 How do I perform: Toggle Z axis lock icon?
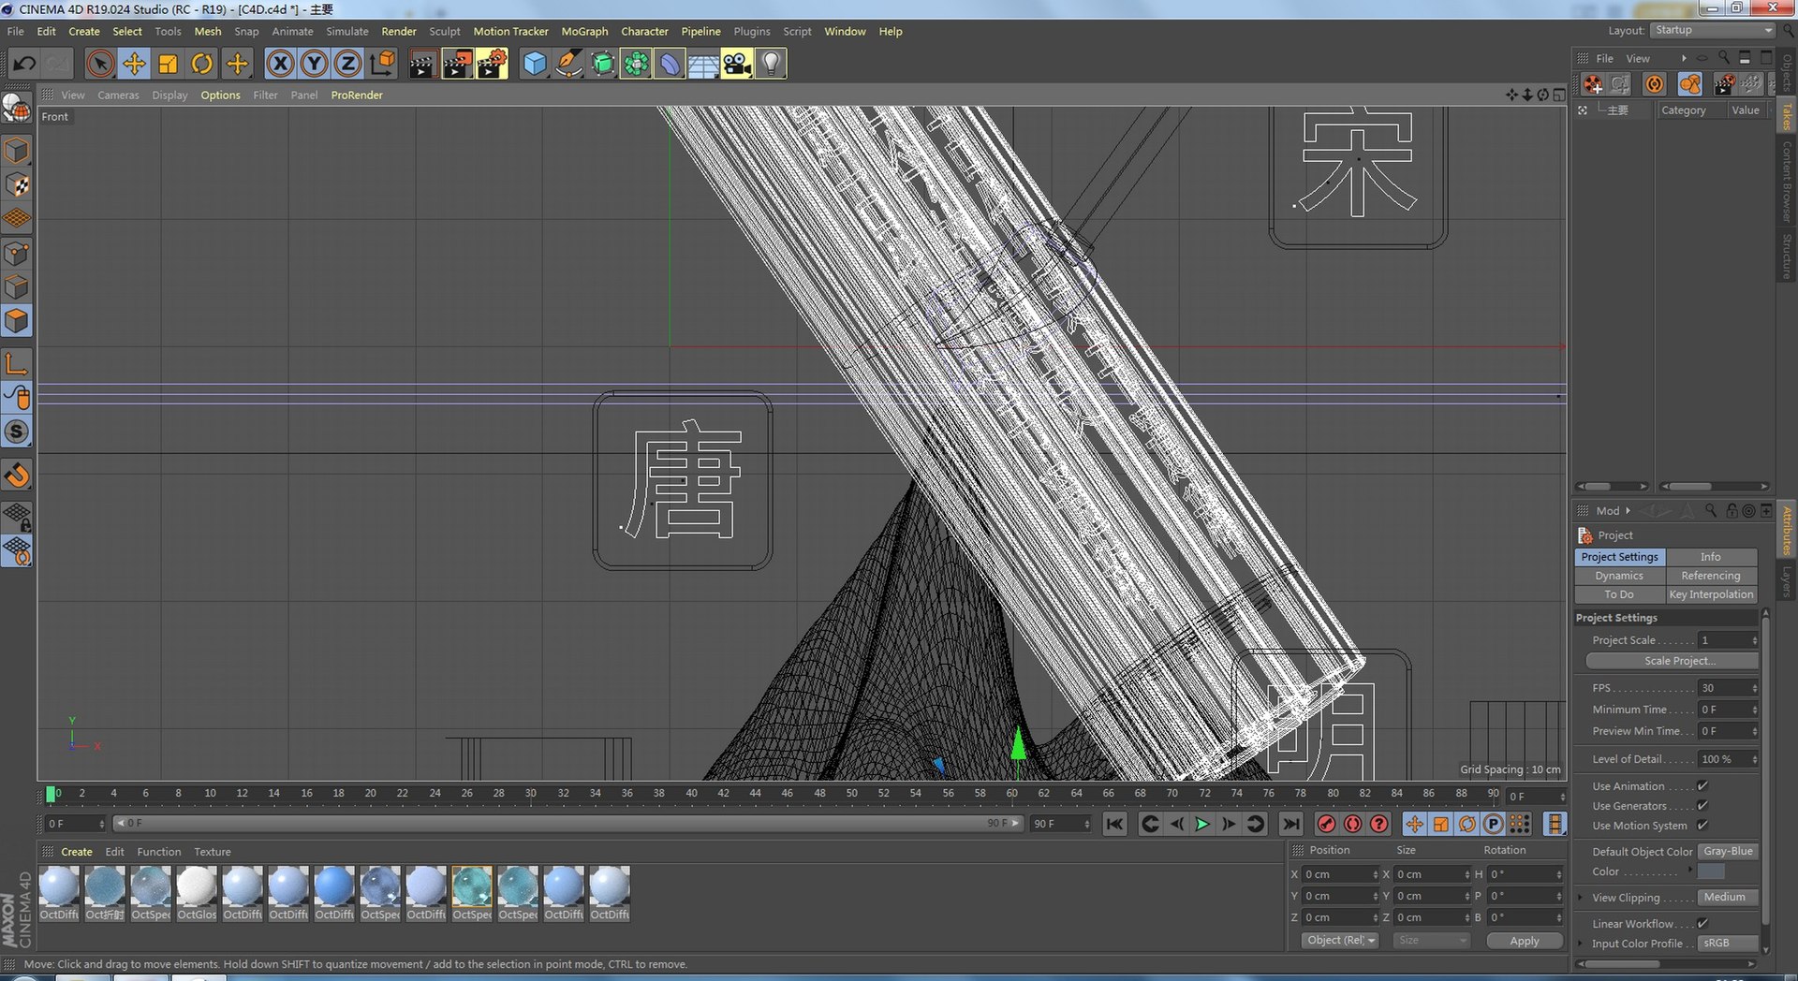(347, 64)
